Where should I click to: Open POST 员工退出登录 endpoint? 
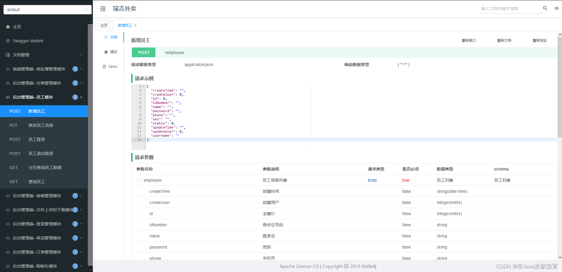point(44,153)
